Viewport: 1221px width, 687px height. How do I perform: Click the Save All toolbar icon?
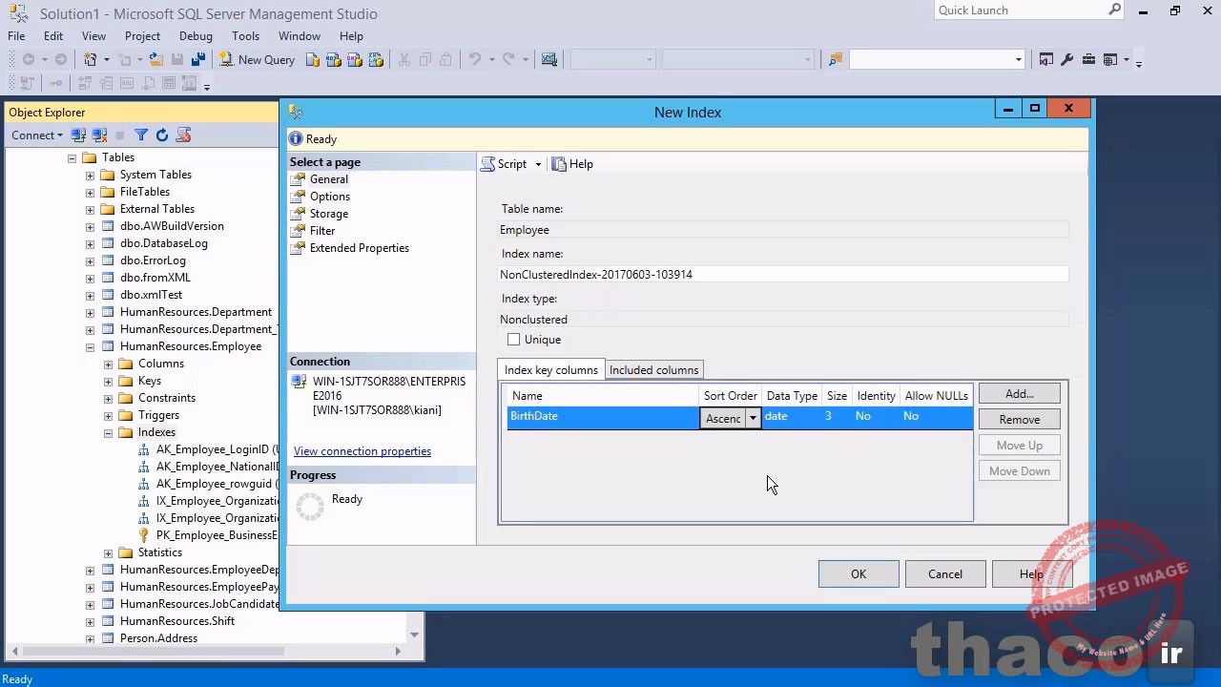(x=198, y=59)
